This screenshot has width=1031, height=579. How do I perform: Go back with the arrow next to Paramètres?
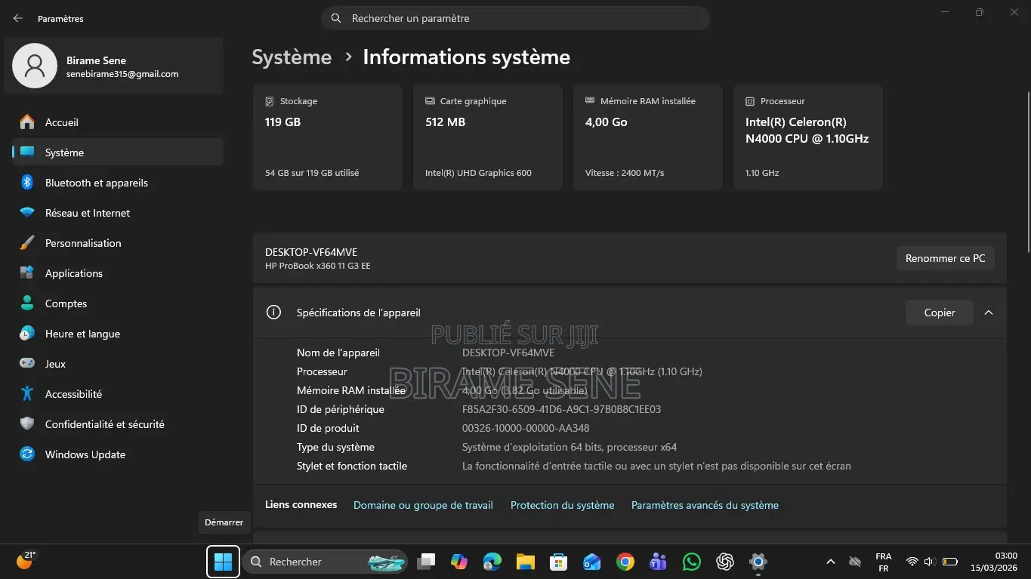coord(18,18)
